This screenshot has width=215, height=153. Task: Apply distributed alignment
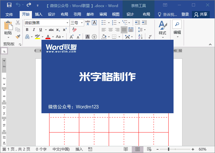tap(131, 30)
